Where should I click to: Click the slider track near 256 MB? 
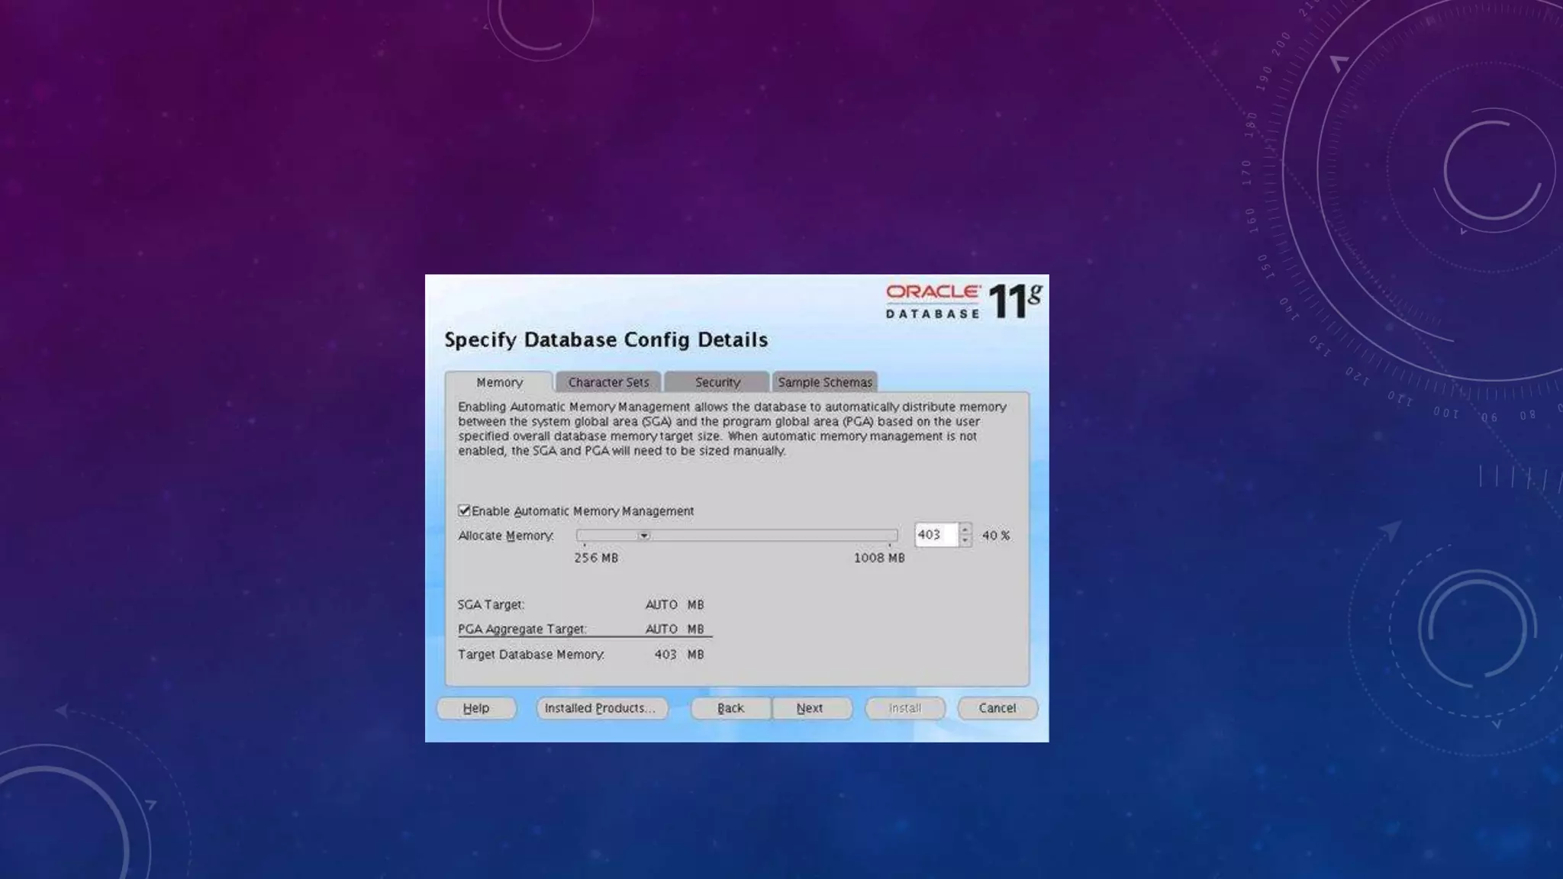click(591, 536)
